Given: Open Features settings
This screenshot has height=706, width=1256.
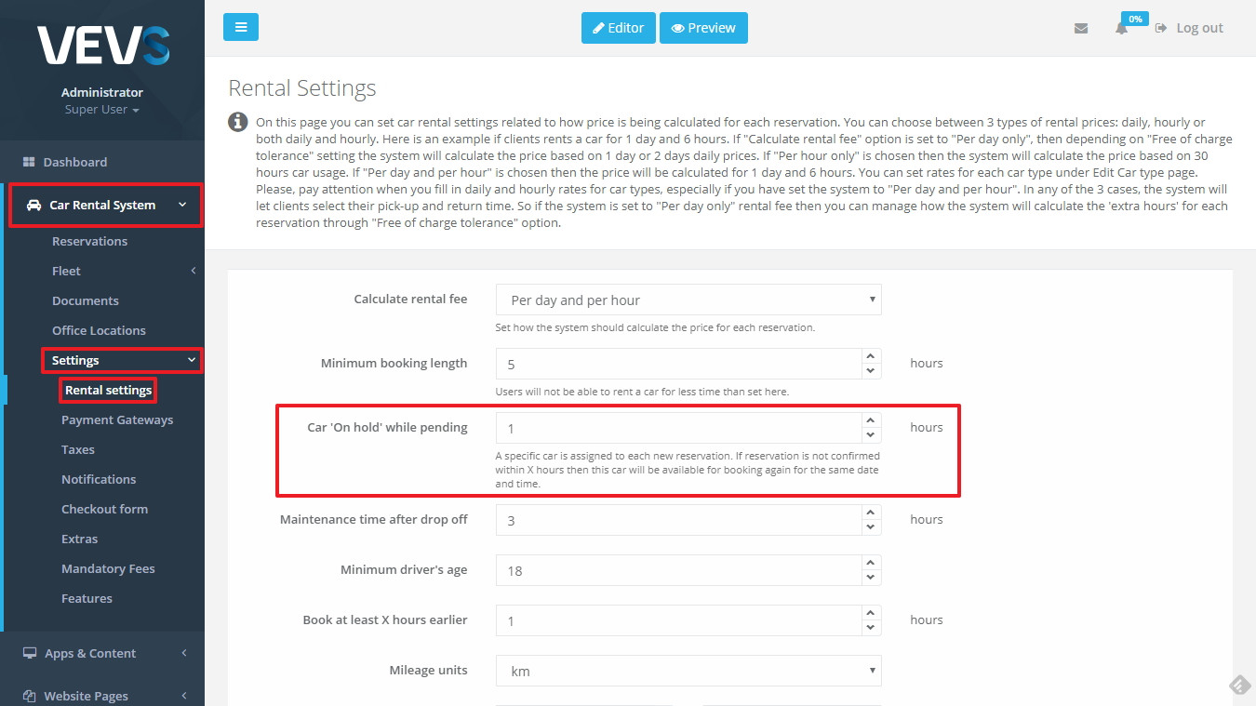Looking at the screenshot, I should (x=87, y=598).
